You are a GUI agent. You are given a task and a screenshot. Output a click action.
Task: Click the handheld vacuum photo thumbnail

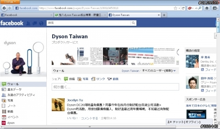click(64, 56)
